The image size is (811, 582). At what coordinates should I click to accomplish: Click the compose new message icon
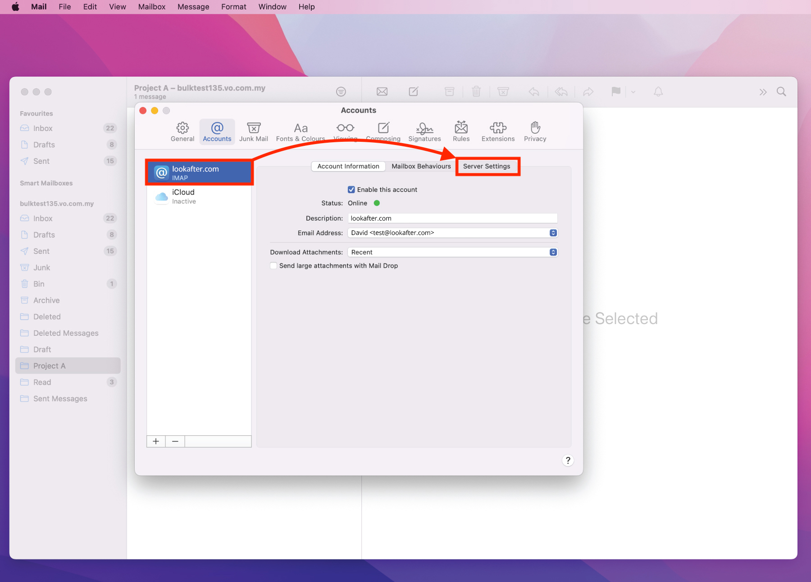[x=413, y=92]
